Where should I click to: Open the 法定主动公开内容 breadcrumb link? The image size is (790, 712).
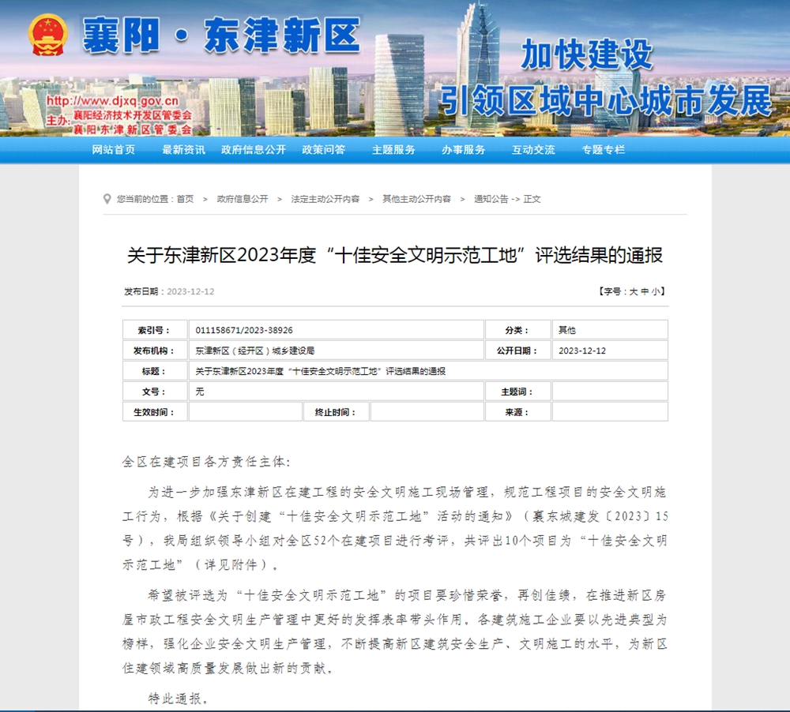[x=325, y=199]
